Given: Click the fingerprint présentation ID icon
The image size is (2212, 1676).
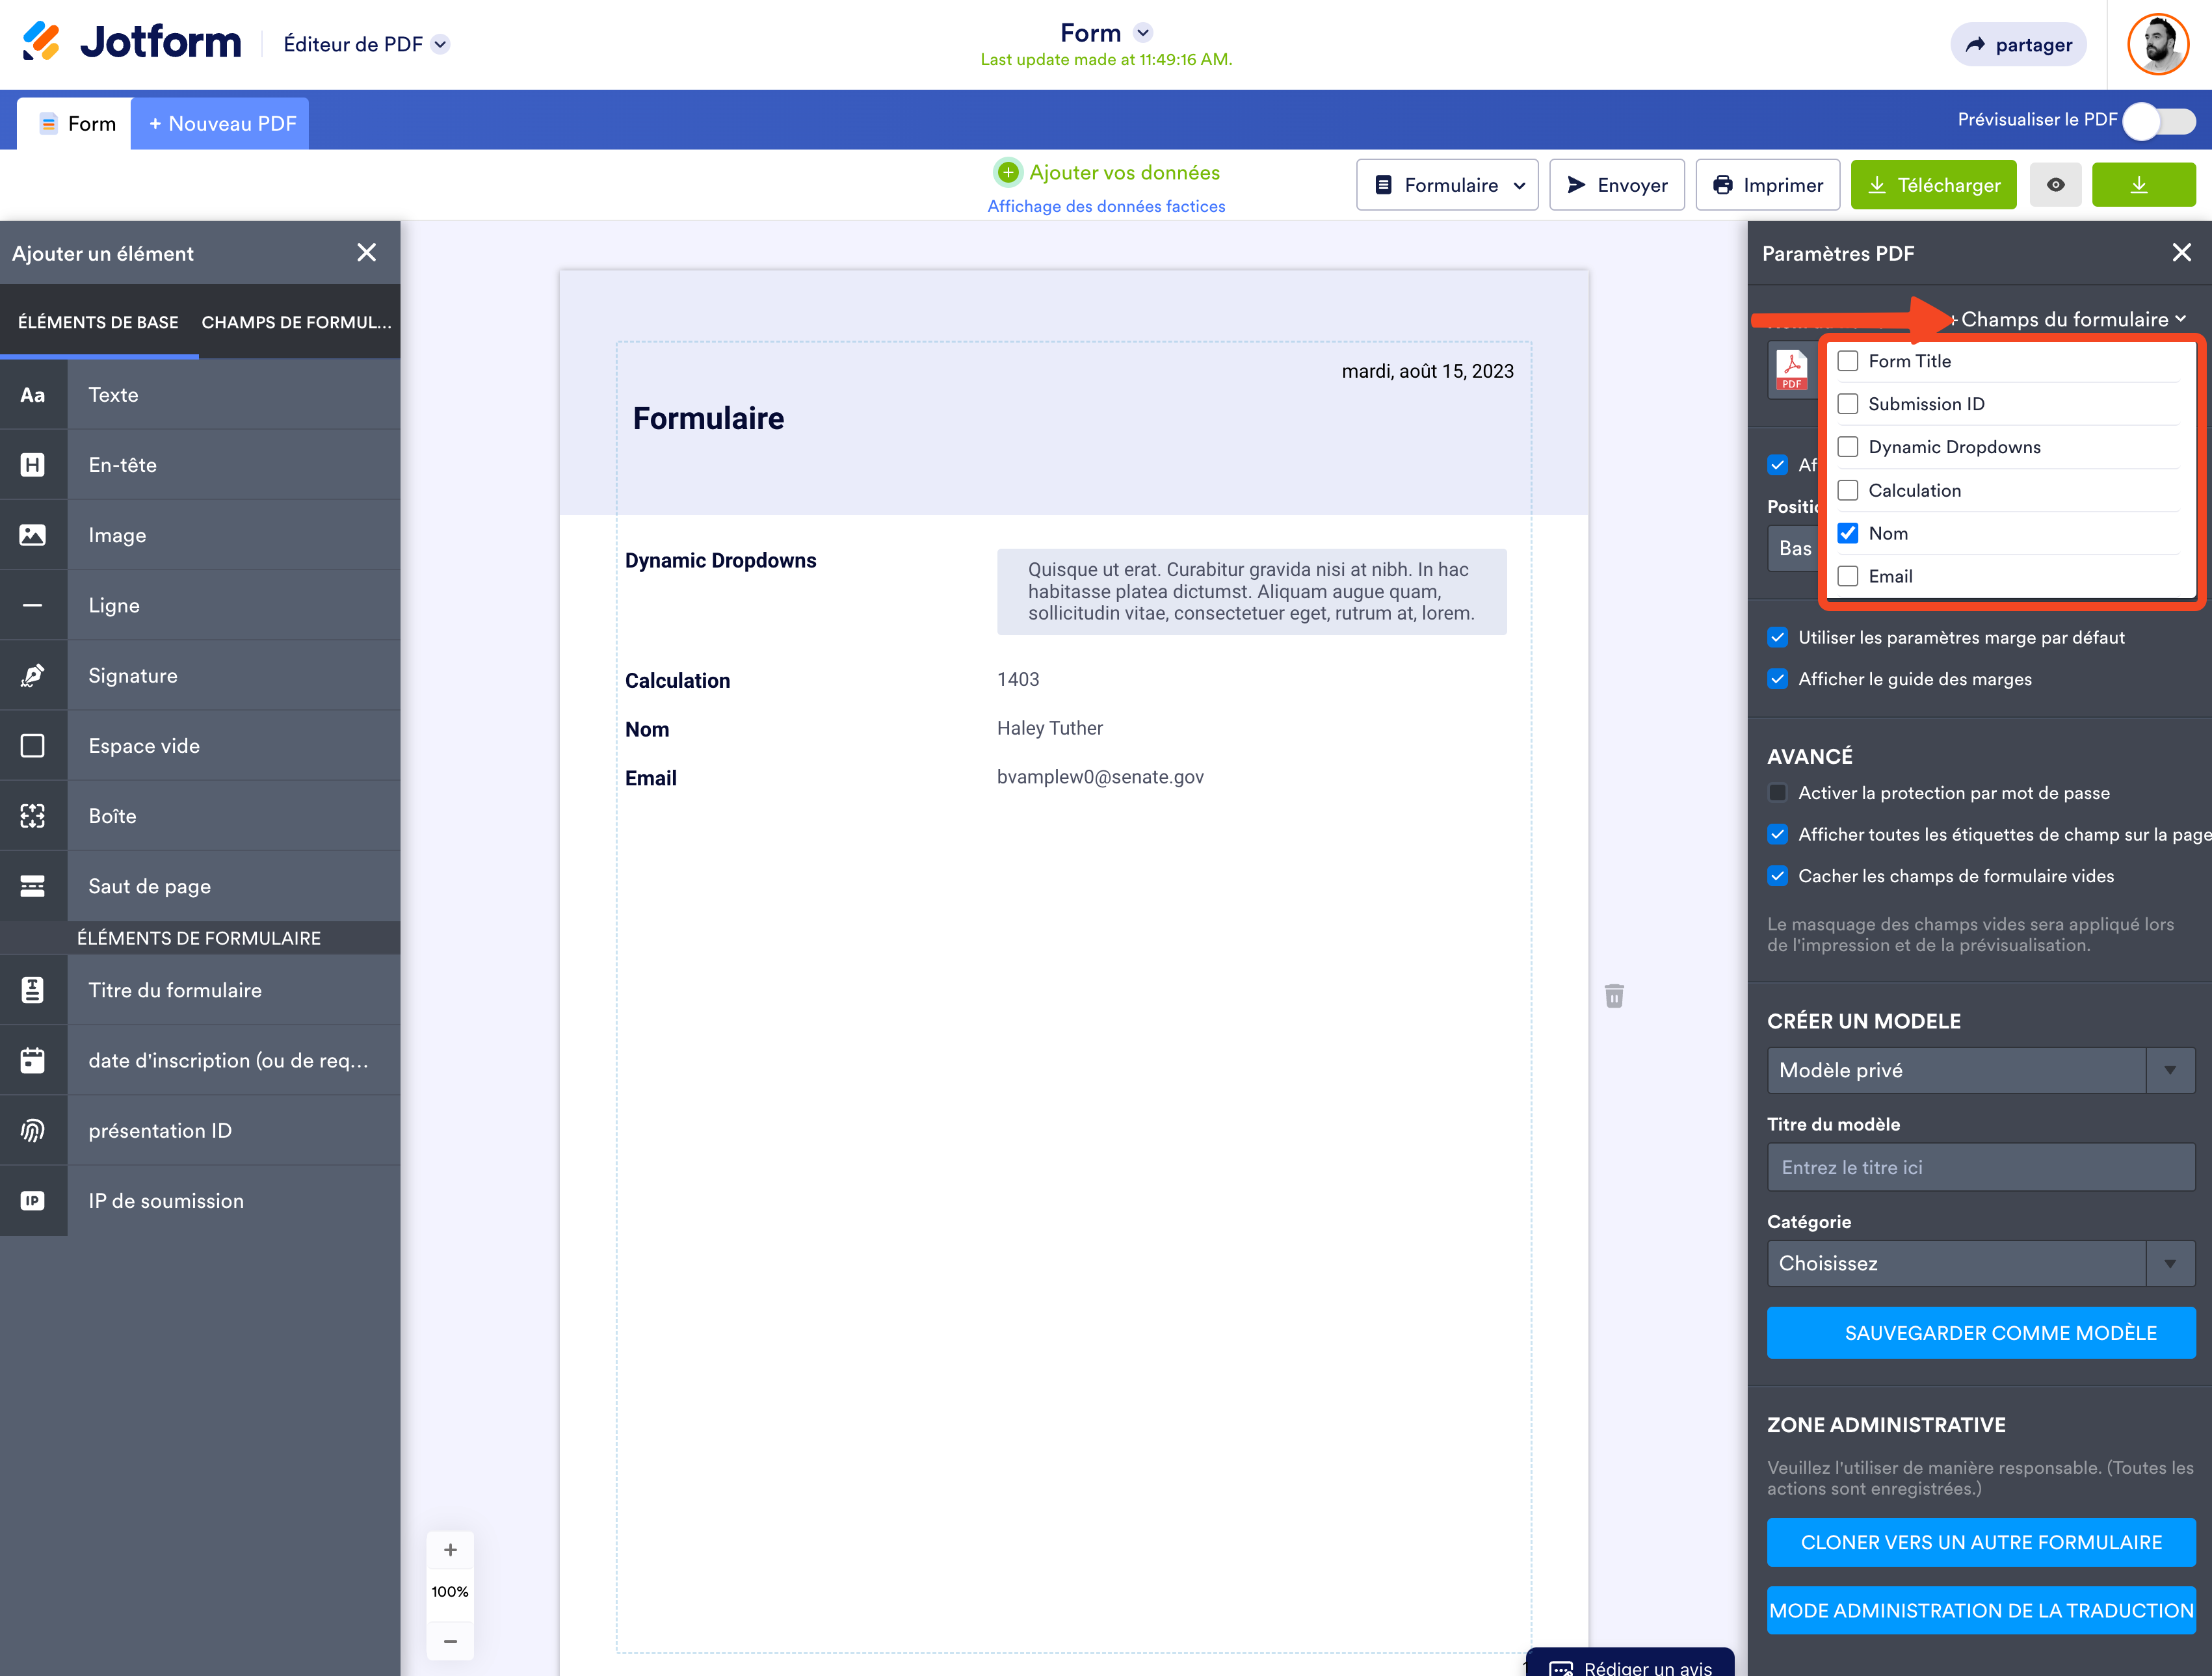Looking at the screenshot, I should point(33,1130).
